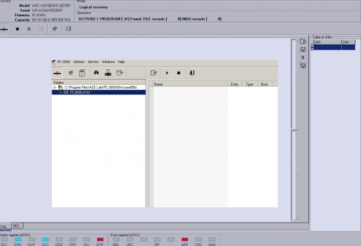This screenshot has height=246, width=361.
Task: Click the greyed export icon beside the pause button
Action: [x=41, y=29]
